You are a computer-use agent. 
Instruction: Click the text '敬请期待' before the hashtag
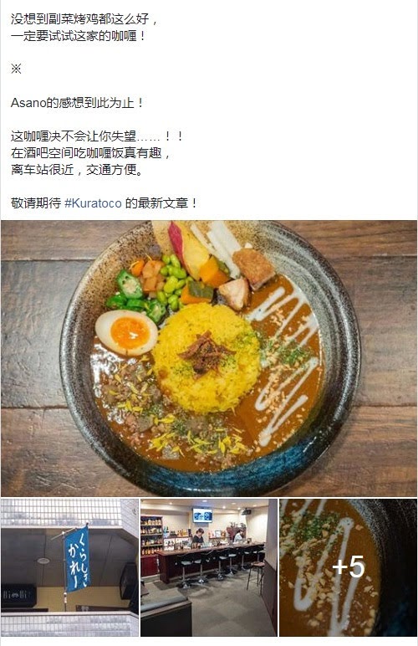point(36,203)
